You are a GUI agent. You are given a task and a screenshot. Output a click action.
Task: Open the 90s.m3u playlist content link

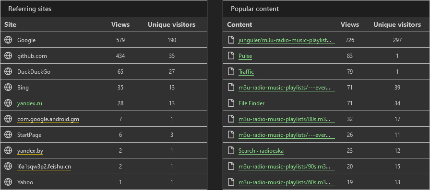[x=287, y=167]
